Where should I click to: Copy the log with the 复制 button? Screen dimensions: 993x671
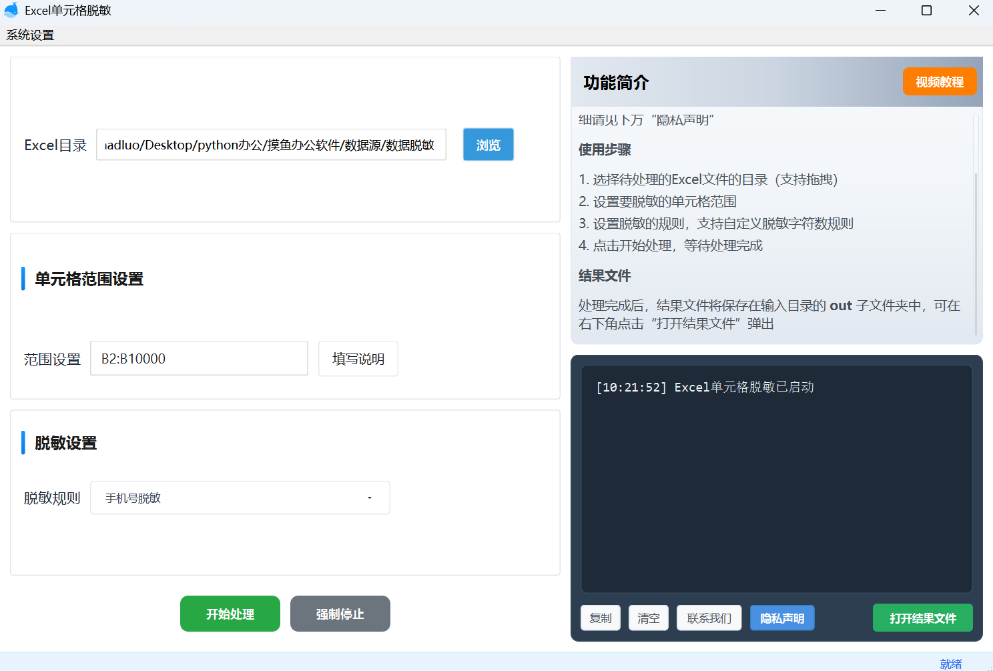(x=600, y=618)
